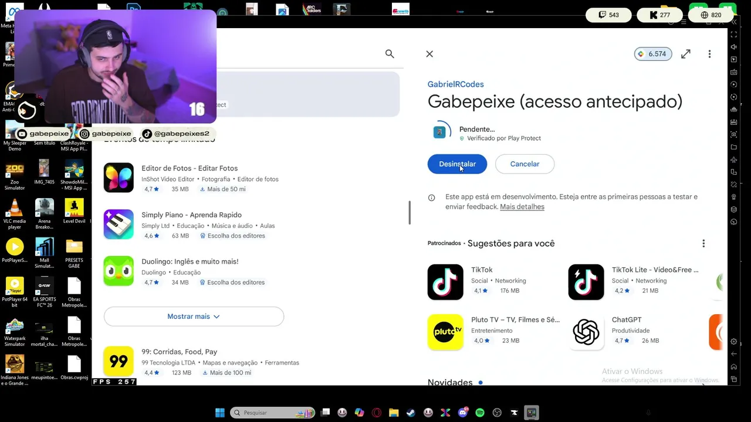This screenshot has height=422, width=751.
Task: Click the emulator screenshot camera icon
Action: (733, 134)
